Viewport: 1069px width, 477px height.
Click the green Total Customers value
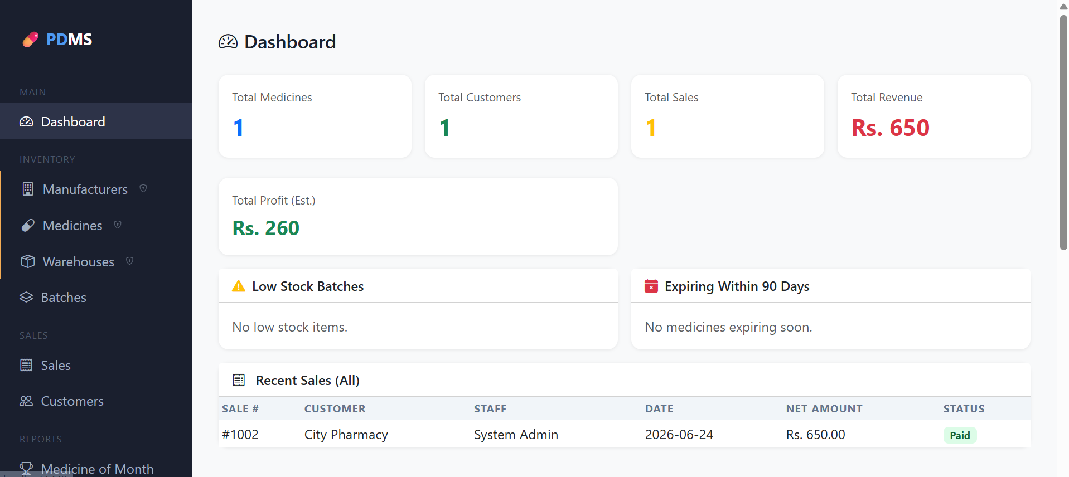(445, 128)
